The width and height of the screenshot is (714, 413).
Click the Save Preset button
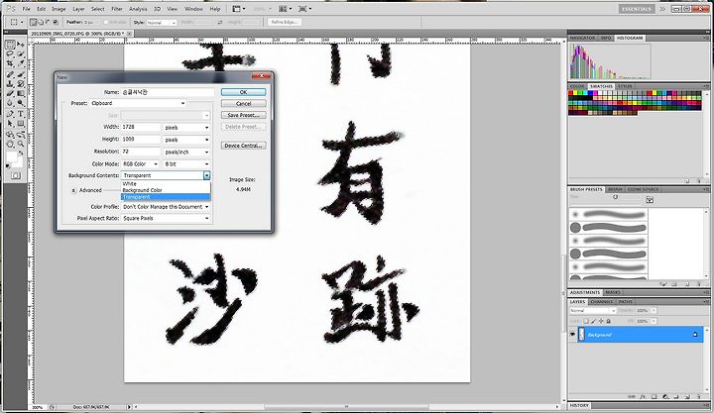[x=244, y=115]
